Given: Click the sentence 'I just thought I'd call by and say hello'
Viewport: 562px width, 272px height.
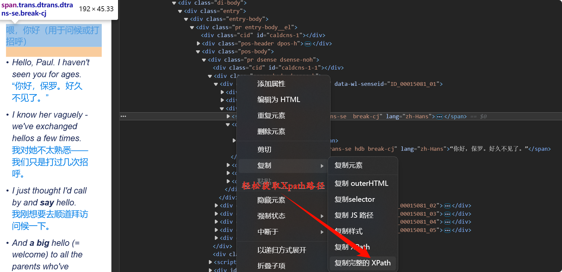Looking at the screenshot, I should pyautogui.click(x=49, y=196).
